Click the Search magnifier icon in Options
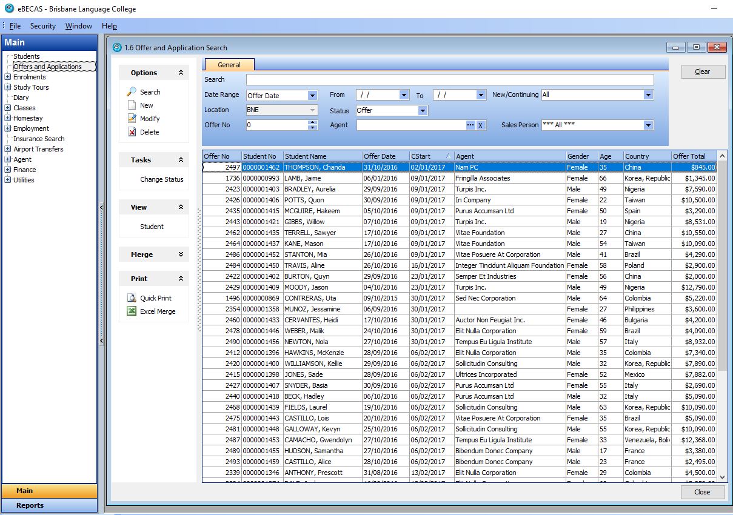Screen dimensions: 733x515 [x=132, y=92]
